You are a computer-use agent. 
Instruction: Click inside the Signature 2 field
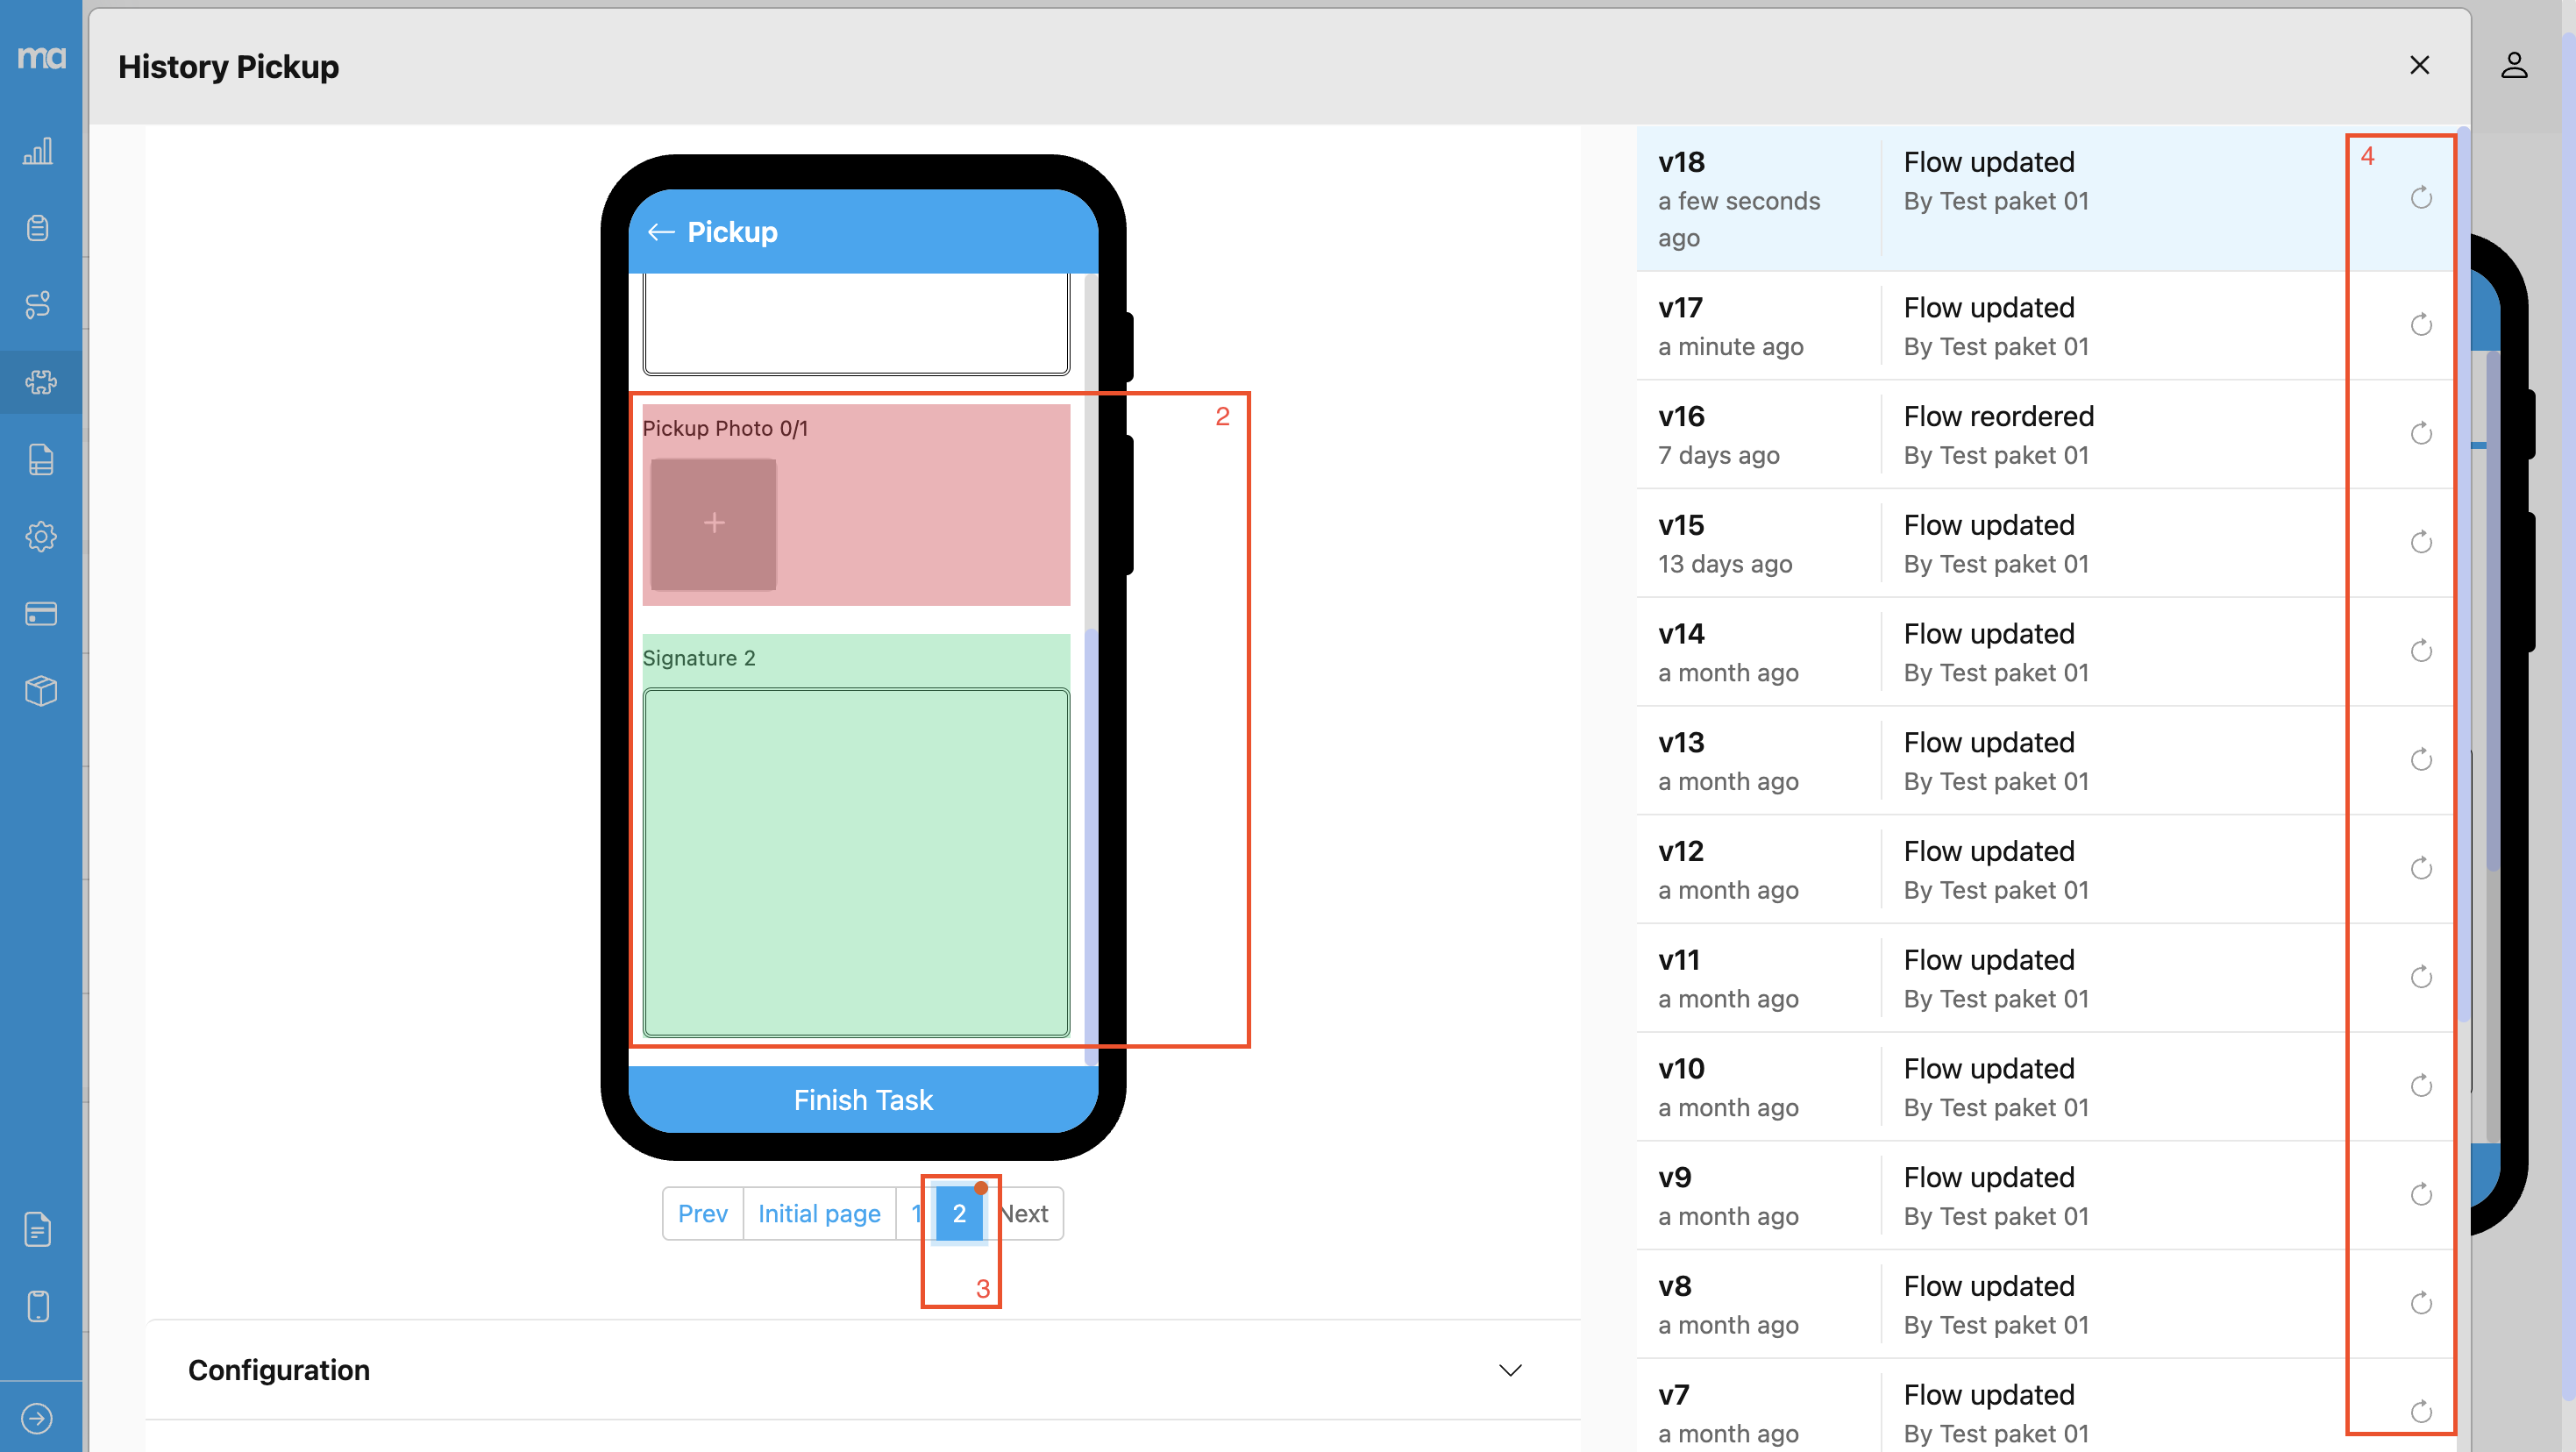tap(856, 862)
